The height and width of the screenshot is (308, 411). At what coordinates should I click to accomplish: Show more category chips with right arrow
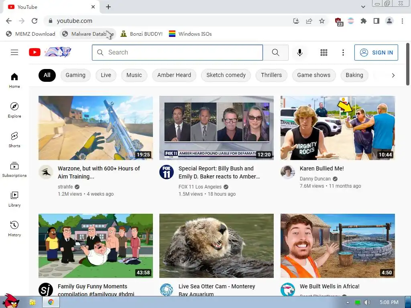[x=393, y=75]
